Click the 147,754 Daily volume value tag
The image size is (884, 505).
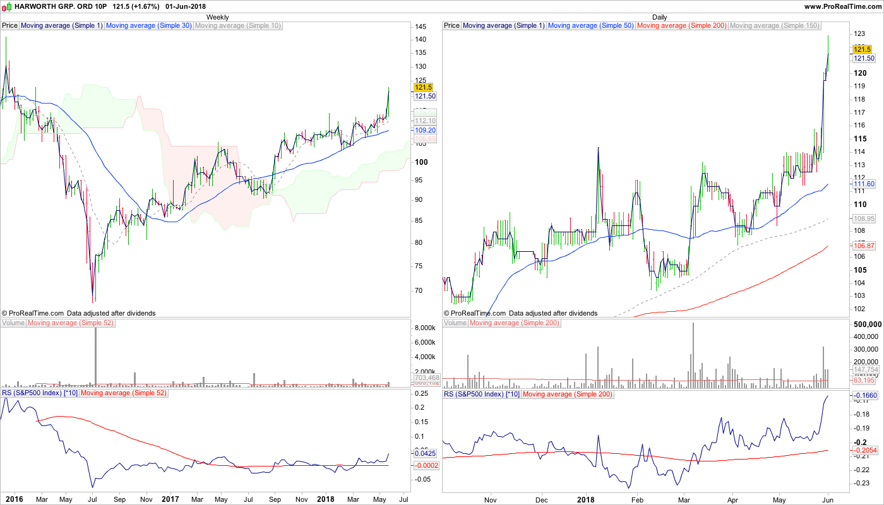coord(866,369)
